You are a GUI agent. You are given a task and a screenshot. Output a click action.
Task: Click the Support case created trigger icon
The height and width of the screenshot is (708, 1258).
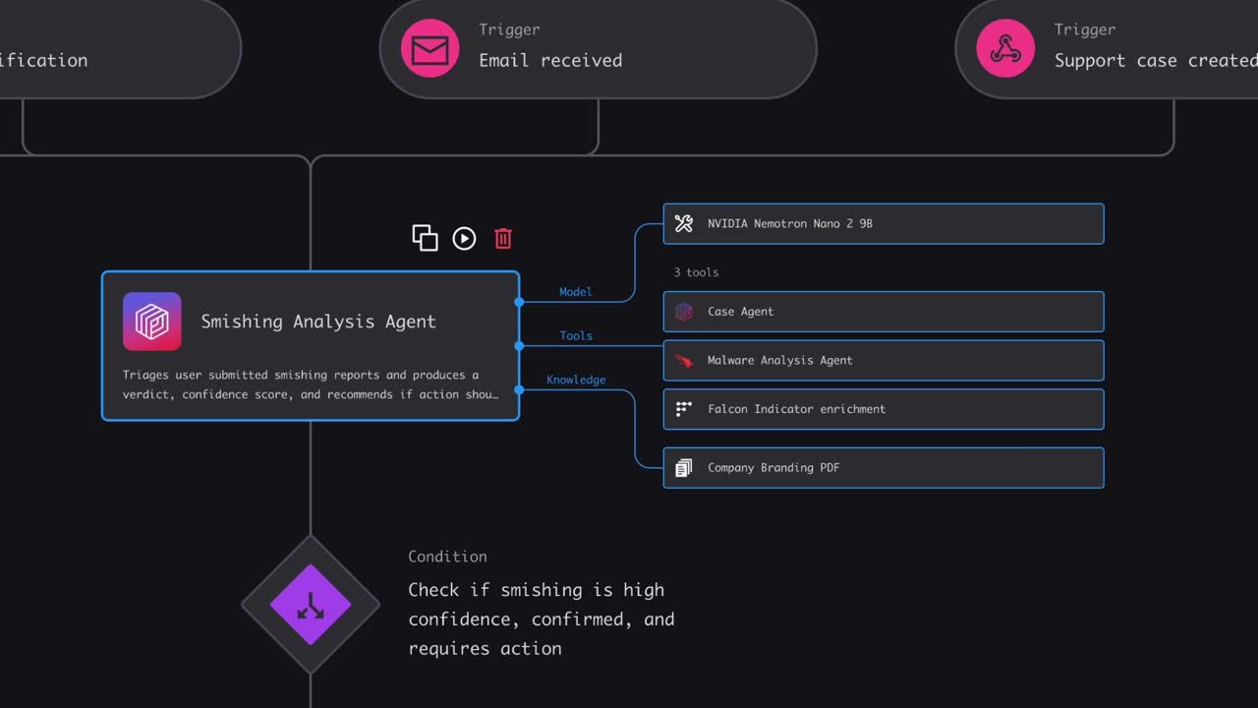tap(1004, 46)
